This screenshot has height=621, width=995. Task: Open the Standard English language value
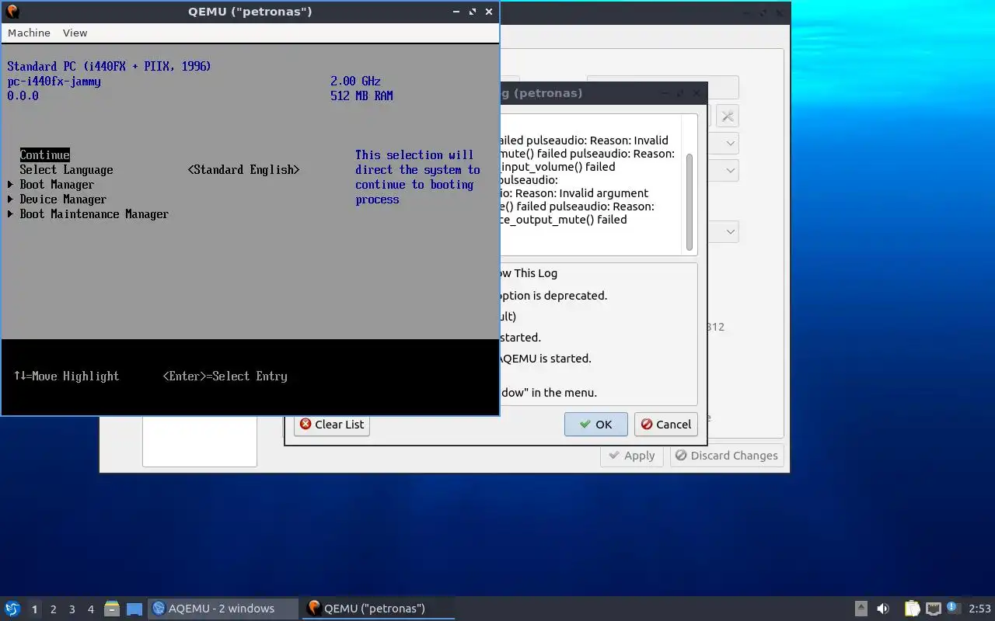[243, 169]
